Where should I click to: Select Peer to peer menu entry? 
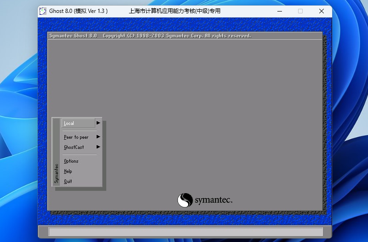tap(76, 137)
